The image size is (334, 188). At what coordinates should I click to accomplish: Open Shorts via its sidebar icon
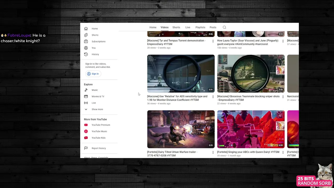pyautogui.click(x=86, y=35)
